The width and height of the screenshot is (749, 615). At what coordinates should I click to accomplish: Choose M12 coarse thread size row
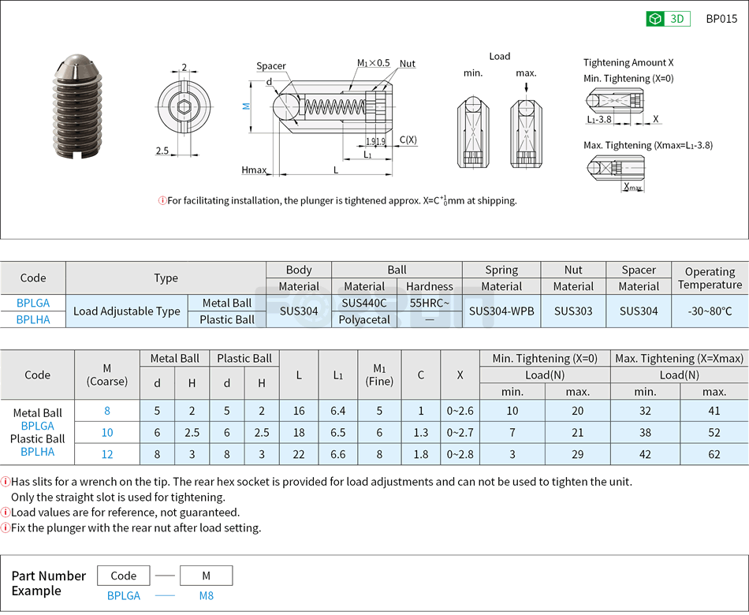point(106,455)
